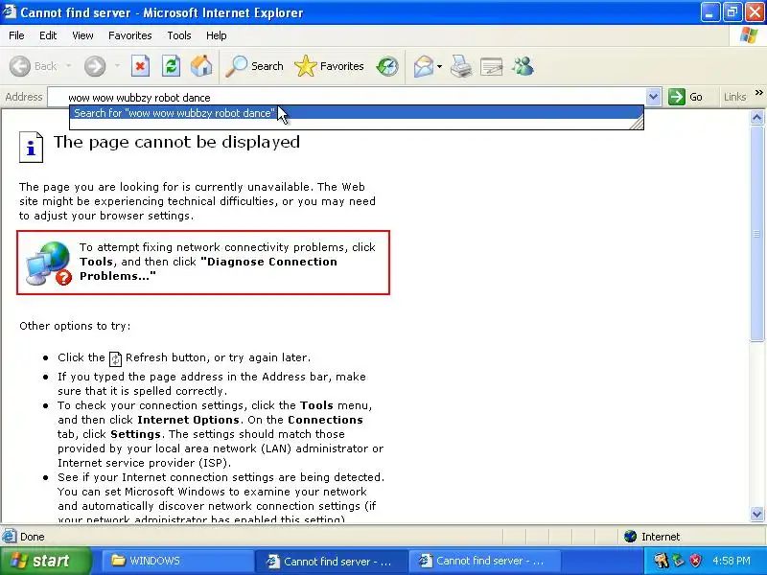767x575 pixels.
Task: Click the Internet zone globe icon
Action: [x=630, y=537]
